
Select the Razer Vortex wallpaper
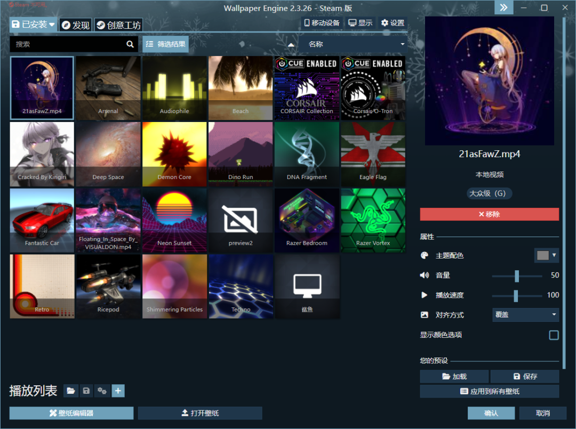tap(373, 220)
